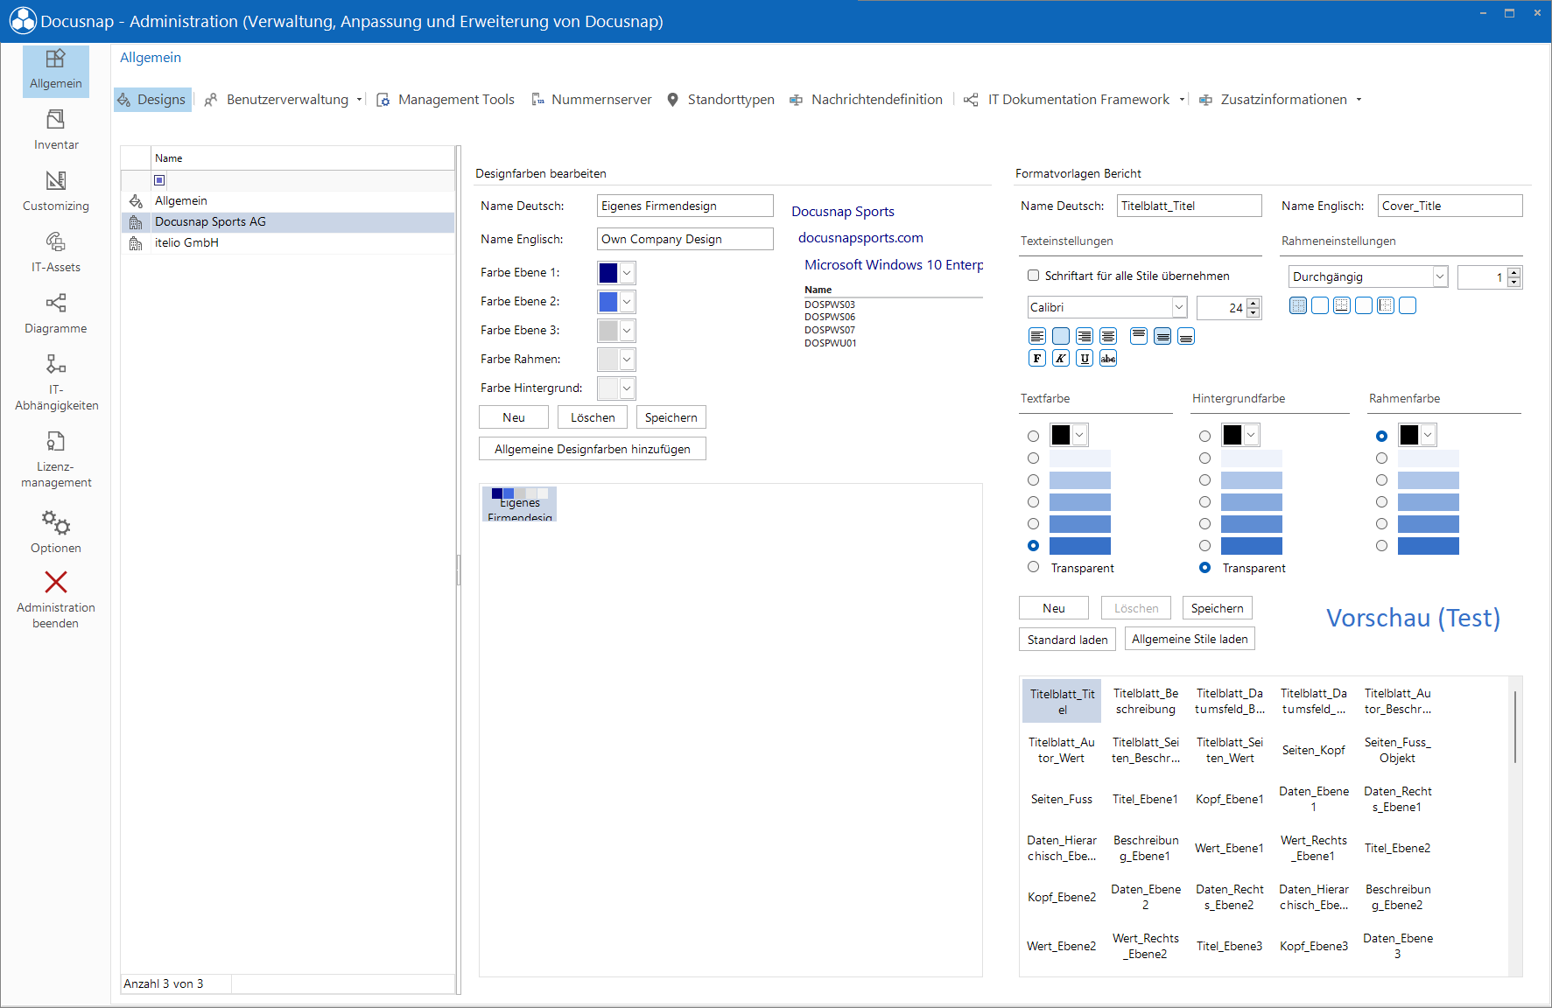Open the Nummernserver tab

(592, 100)
